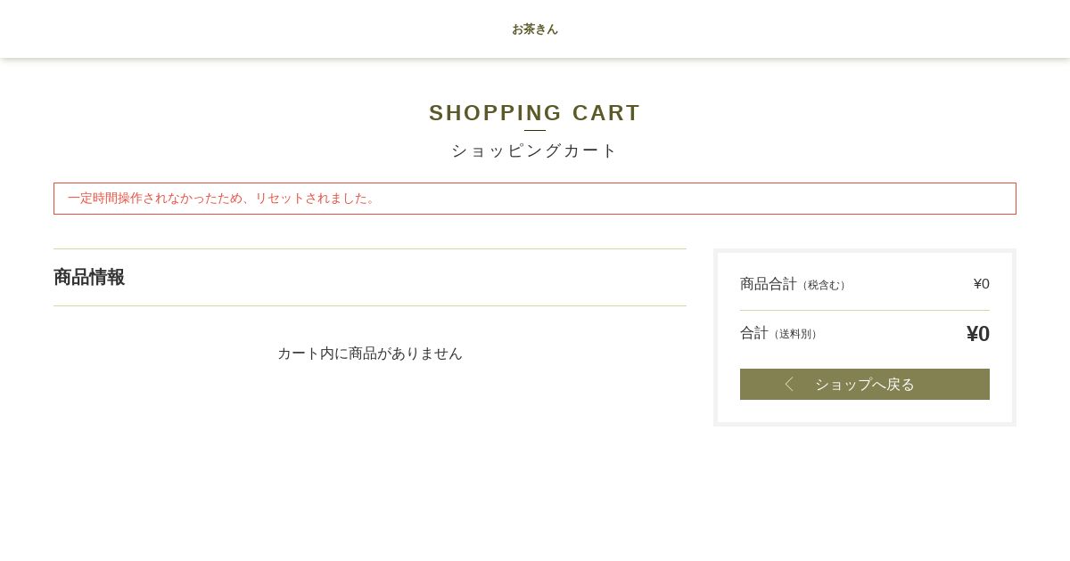Click the divider line above 商品情報
Image resolution: width=1070 pixels, height=561 pixels.
click(370, 248)
